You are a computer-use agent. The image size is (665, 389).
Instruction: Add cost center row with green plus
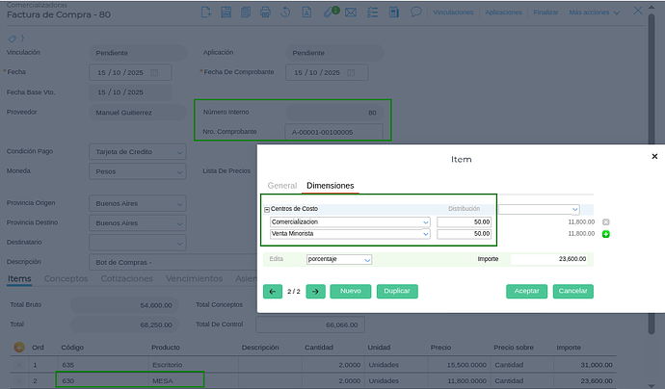606,234
